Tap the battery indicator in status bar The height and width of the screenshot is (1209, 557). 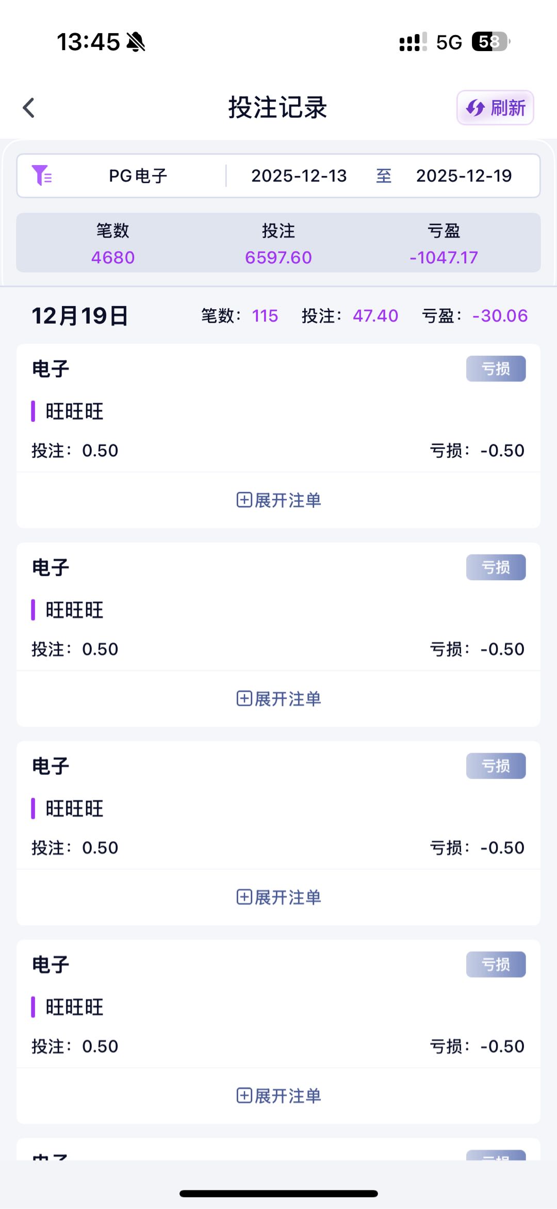(x=490, y=42)
